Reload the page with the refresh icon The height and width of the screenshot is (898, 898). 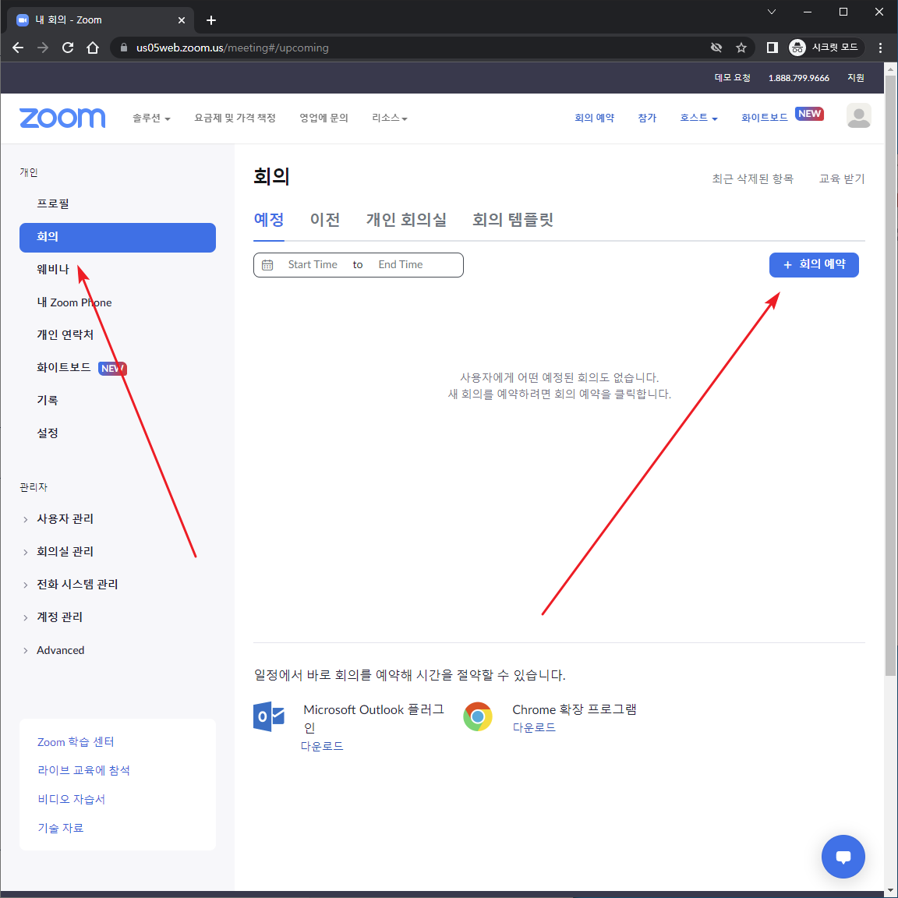(68, 48)
